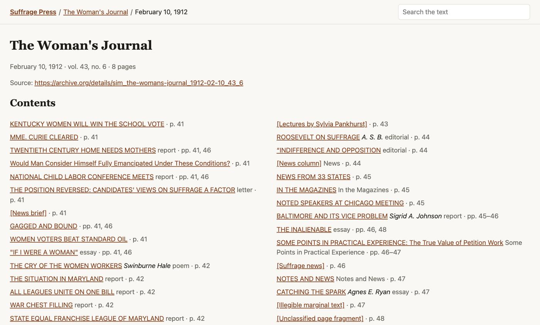540x325 pixels.
Task: Open the "IF I WERE A WOMAN" essay
Action: [x=44, y=252]
